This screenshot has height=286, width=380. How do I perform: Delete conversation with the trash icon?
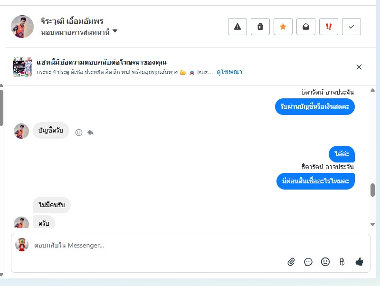point(260,27)
